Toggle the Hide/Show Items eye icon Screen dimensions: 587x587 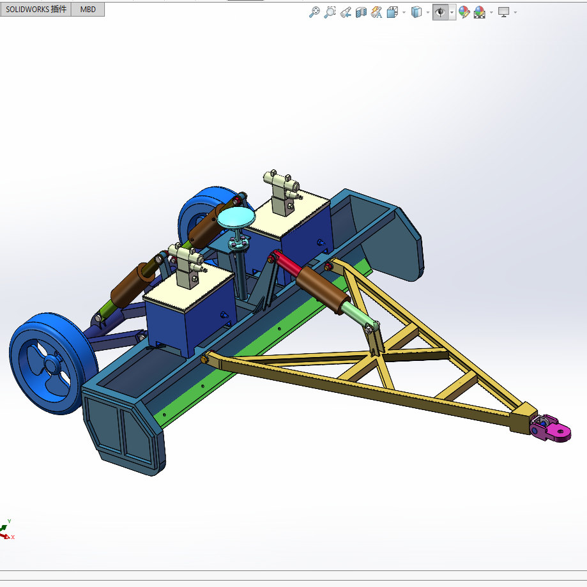point(440,12)
